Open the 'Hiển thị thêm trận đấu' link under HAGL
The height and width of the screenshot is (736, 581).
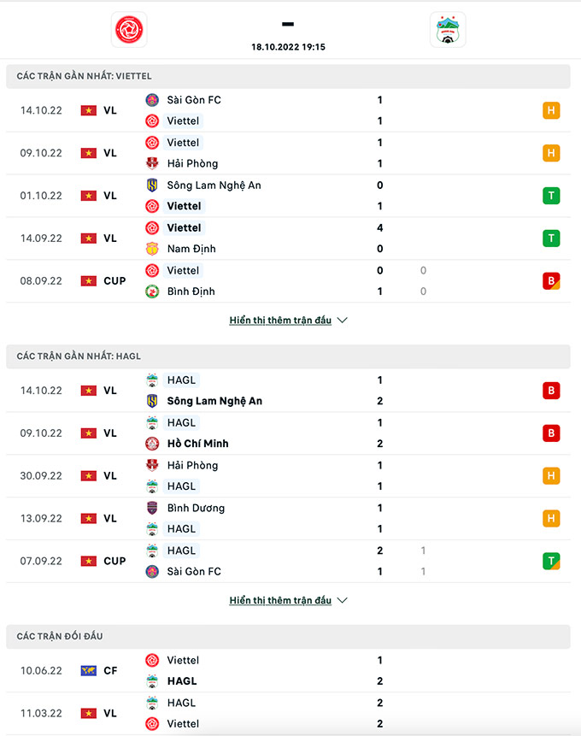[280, 600]
